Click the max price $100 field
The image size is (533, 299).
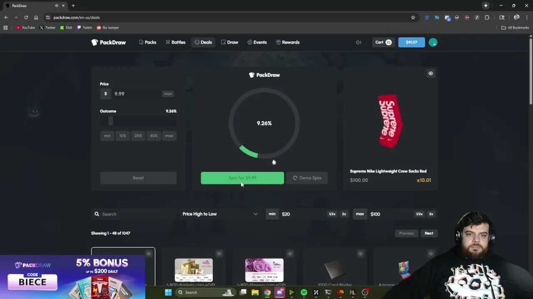[391, 214]
